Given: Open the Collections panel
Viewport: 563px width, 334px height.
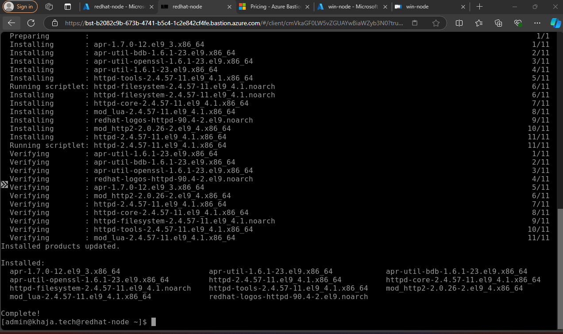Looking at the screenshot, I should point(498,23).
